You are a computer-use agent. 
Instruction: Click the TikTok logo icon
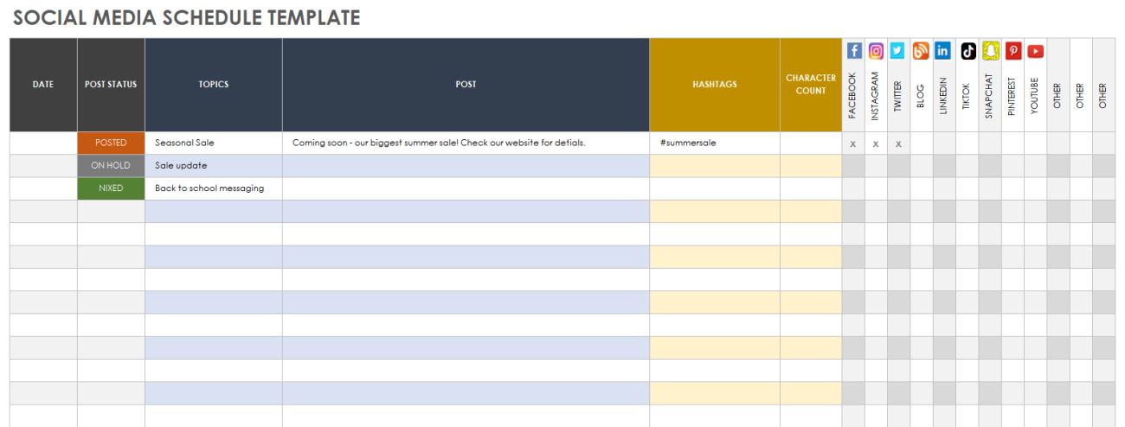967,51
